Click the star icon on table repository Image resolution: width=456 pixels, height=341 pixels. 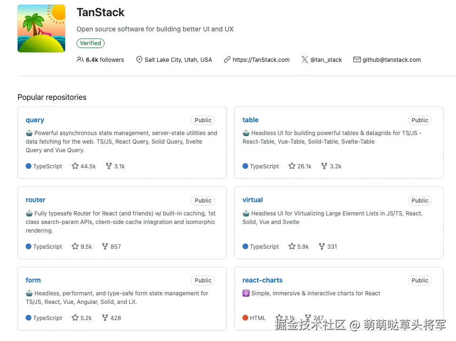[292, 166]
